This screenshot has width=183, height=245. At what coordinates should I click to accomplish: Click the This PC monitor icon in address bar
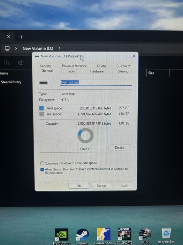[x=7, y=48]
